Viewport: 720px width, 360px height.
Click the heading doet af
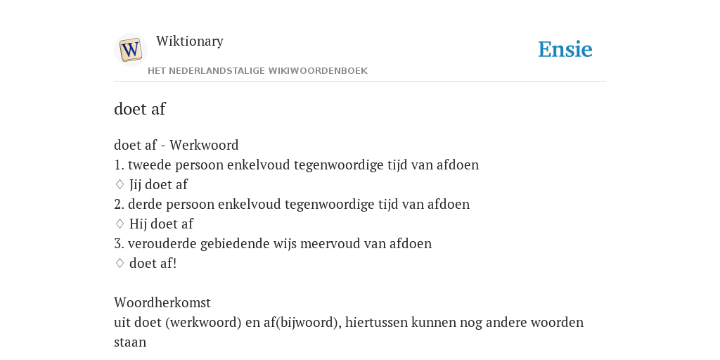click(140, 109)
